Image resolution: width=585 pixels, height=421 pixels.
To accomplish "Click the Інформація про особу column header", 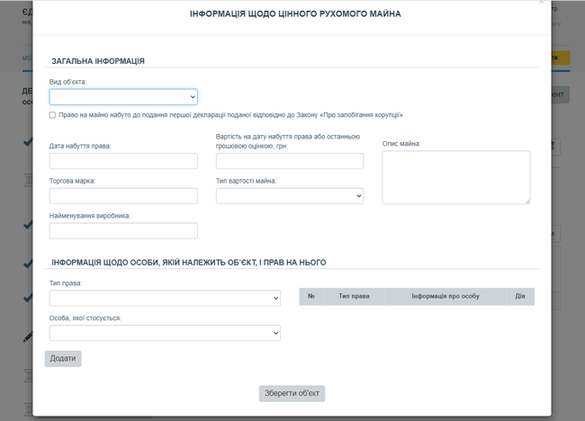I will point(445,297).
